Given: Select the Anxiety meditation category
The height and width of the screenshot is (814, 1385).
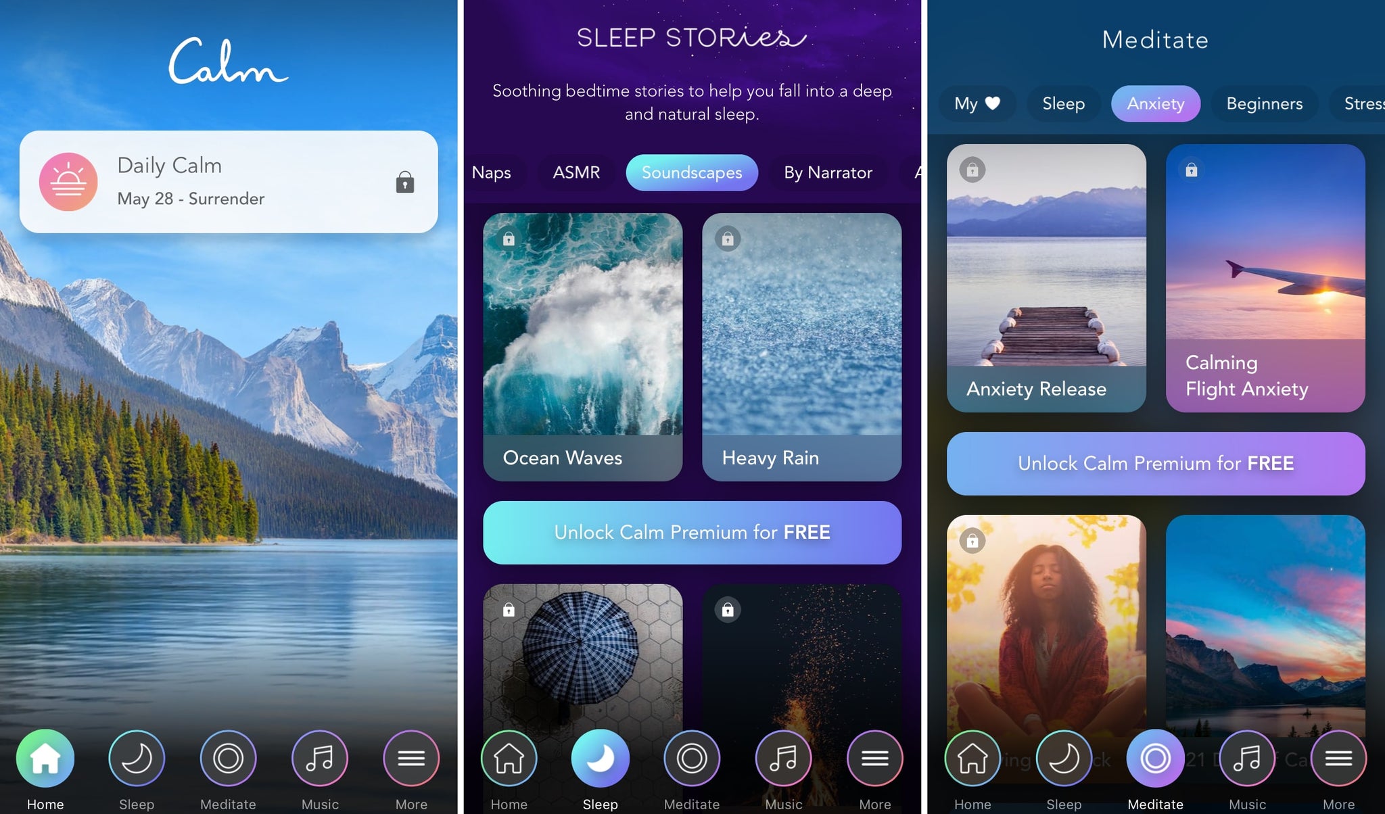Looking at the screenshot, I should coord(1155,103).
